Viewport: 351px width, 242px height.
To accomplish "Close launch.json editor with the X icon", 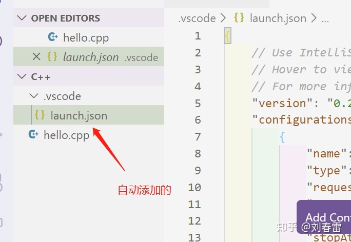I will [x=36, y=56].
